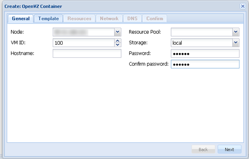
Task: Increase VM ID with the up arrow
Action: click(118, 41)
